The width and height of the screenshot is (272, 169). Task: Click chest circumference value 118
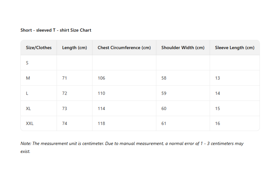[101, 123]
